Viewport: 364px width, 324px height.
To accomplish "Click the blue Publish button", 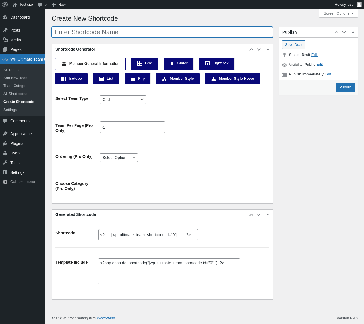I will click(345, 87).
